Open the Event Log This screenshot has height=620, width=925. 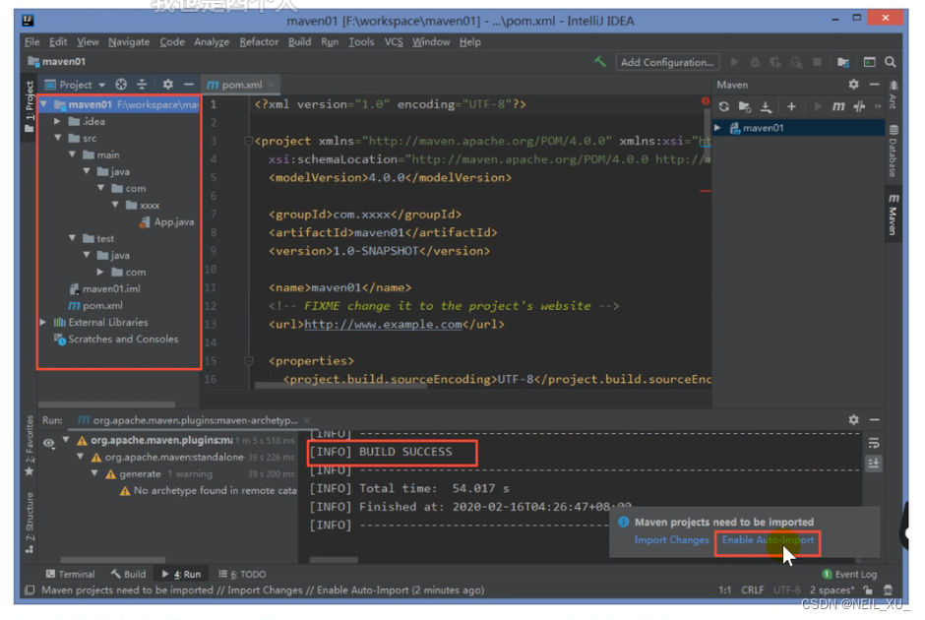[849, 574]
